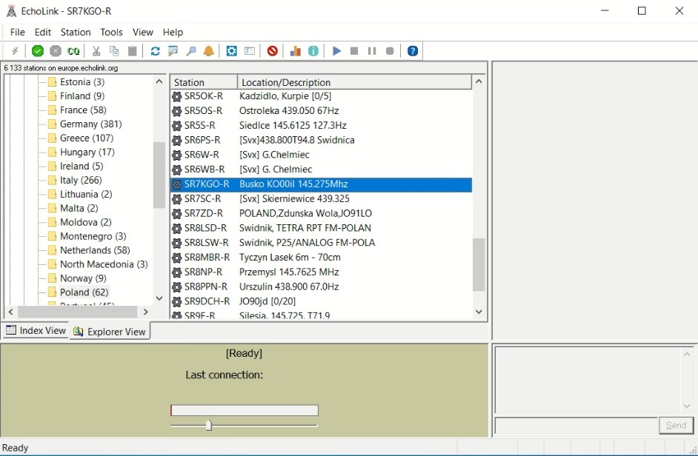The height and width of the screenshot is (456, 698).
Task: Select the Italy (266) folder in tree
Action: tap(81, 180)
